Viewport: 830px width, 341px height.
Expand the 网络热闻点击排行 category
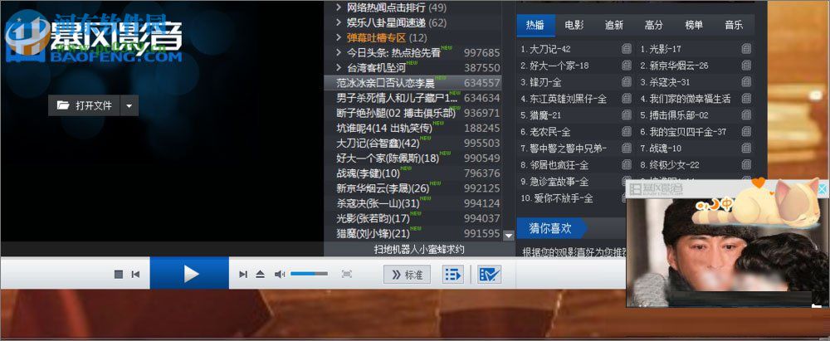coord(339,7)
